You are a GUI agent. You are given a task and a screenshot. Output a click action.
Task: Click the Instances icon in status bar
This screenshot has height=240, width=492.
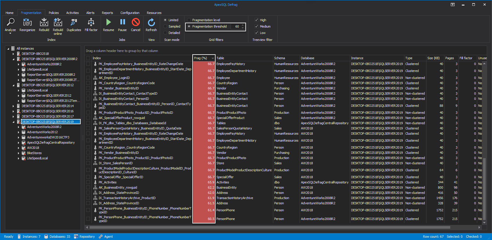pos(19,237)
